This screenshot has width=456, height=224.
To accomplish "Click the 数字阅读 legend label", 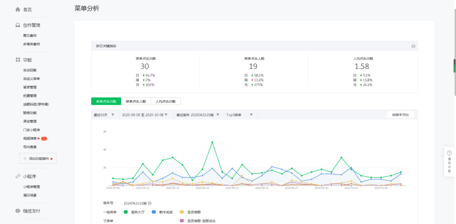I will coord(166,212).
